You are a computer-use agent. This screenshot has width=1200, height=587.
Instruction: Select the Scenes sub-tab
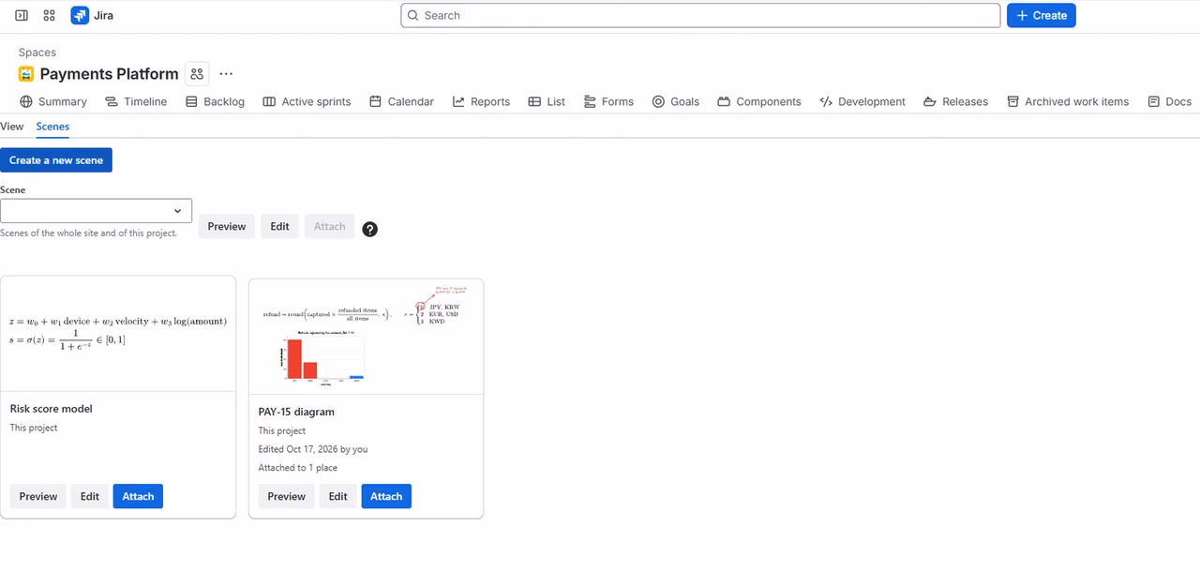click(x=52, y=127)
